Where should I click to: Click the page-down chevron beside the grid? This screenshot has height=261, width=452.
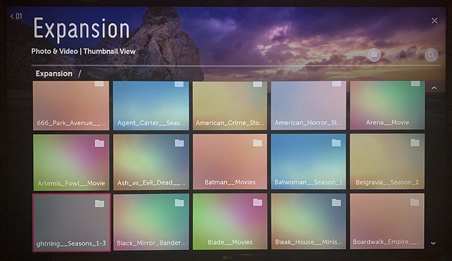coord(433,243)
